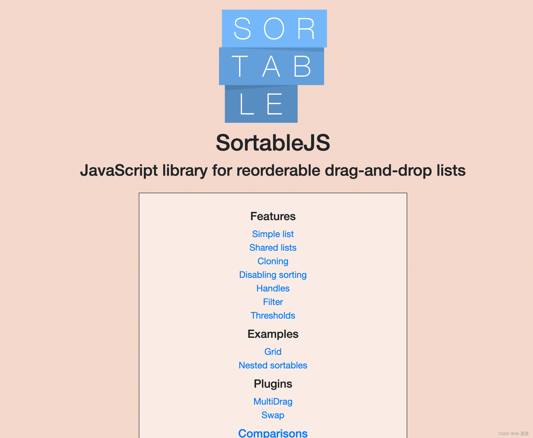
Task: Click the Sortable logo image
Action: [x=273, y=66]
